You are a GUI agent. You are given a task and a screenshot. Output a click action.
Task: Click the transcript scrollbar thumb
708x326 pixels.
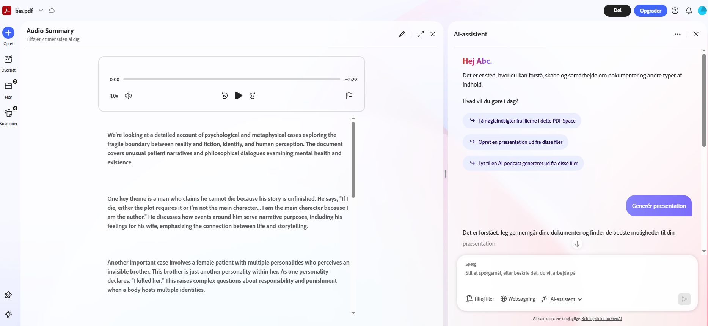click(x=353, y=159)
